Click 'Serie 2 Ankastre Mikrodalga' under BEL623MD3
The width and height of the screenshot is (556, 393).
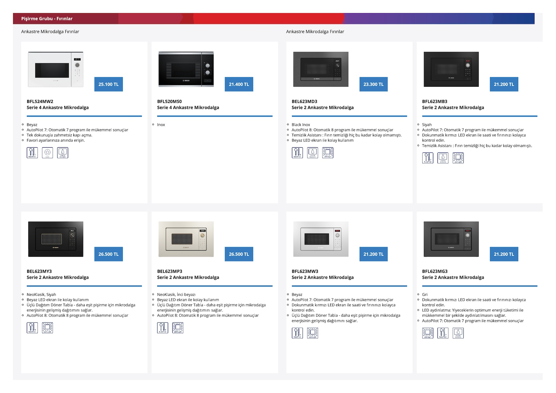(323, 108)
